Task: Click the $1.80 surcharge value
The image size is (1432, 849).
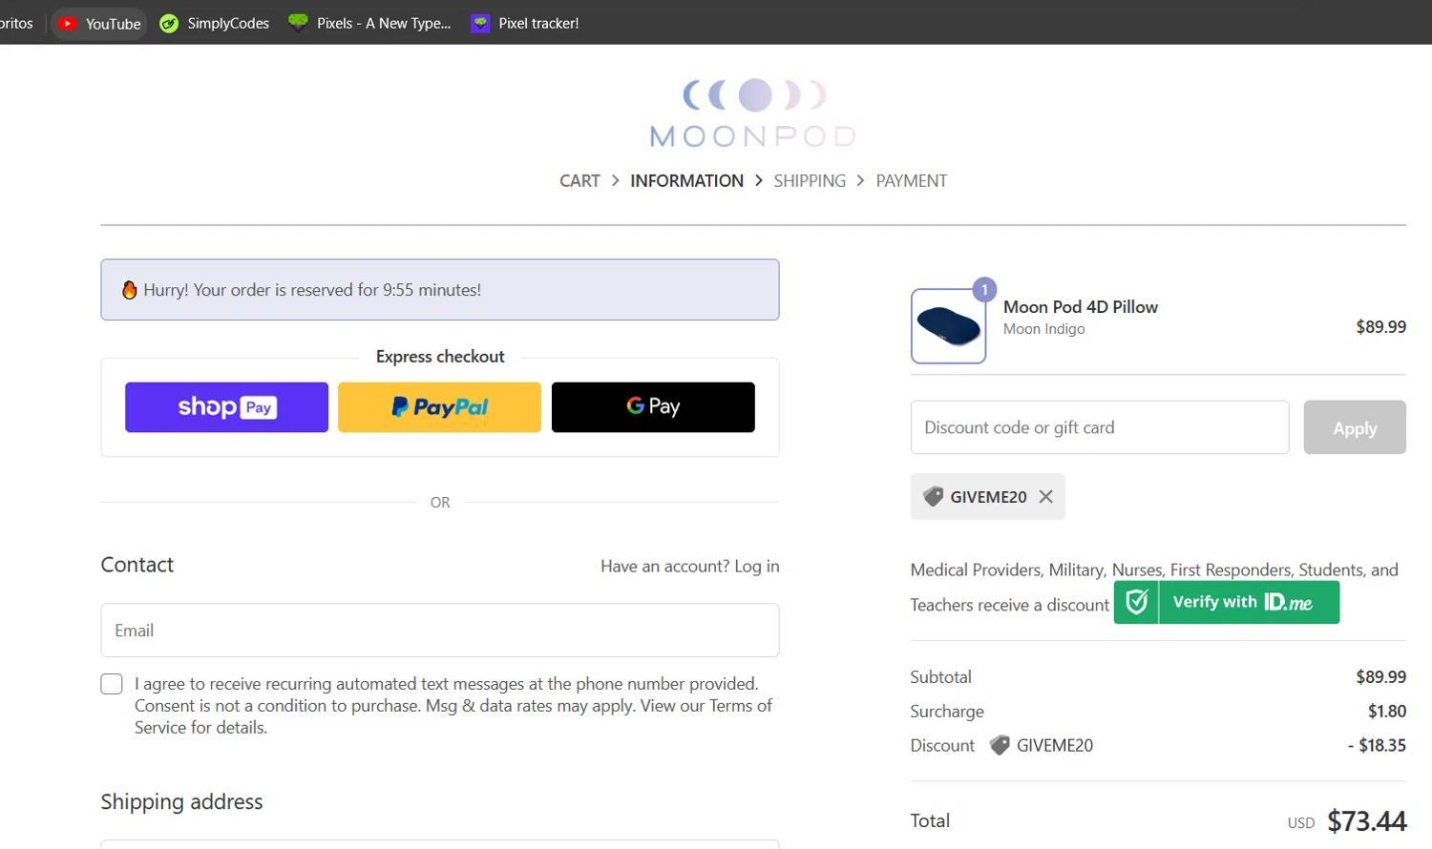Action: [1387, 711]
